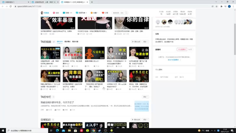Screen dimensions: 236x133
Task: Click the second charging-supporter avatar
Action: tap(164, 22)
